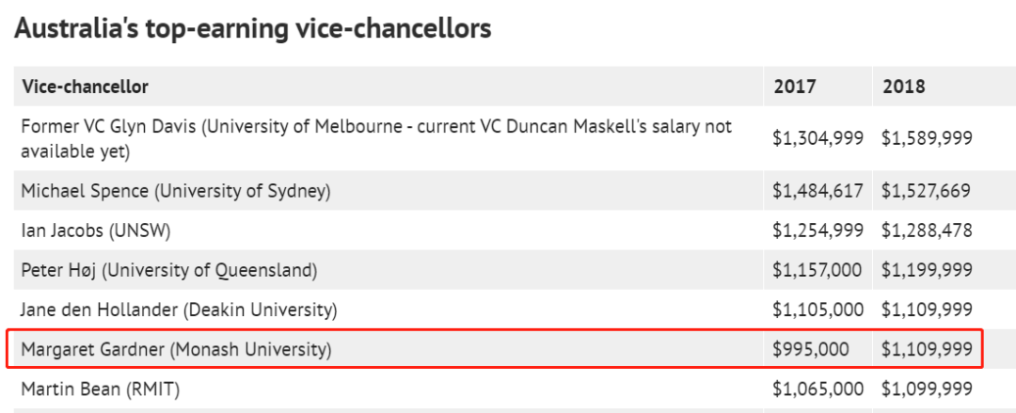The width and height of the screenshot is (1016, 413).
Task: Click Ian Jacobs 2018 salary $1,288,478
Action: 927,230
